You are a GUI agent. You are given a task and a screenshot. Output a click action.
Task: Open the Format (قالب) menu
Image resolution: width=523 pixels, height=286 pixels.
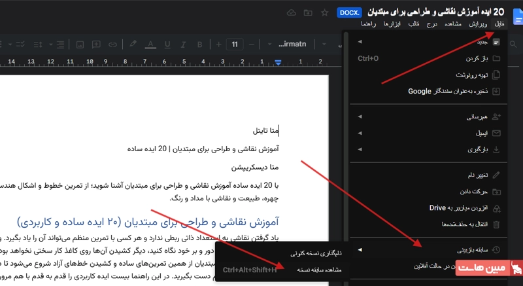pos(414,24)
